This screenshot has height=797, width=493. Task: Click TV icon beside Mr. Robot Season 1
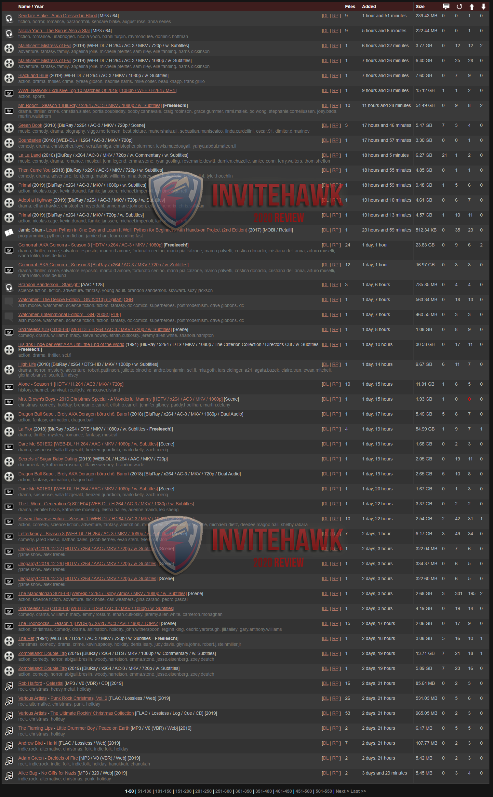point(9,111)
